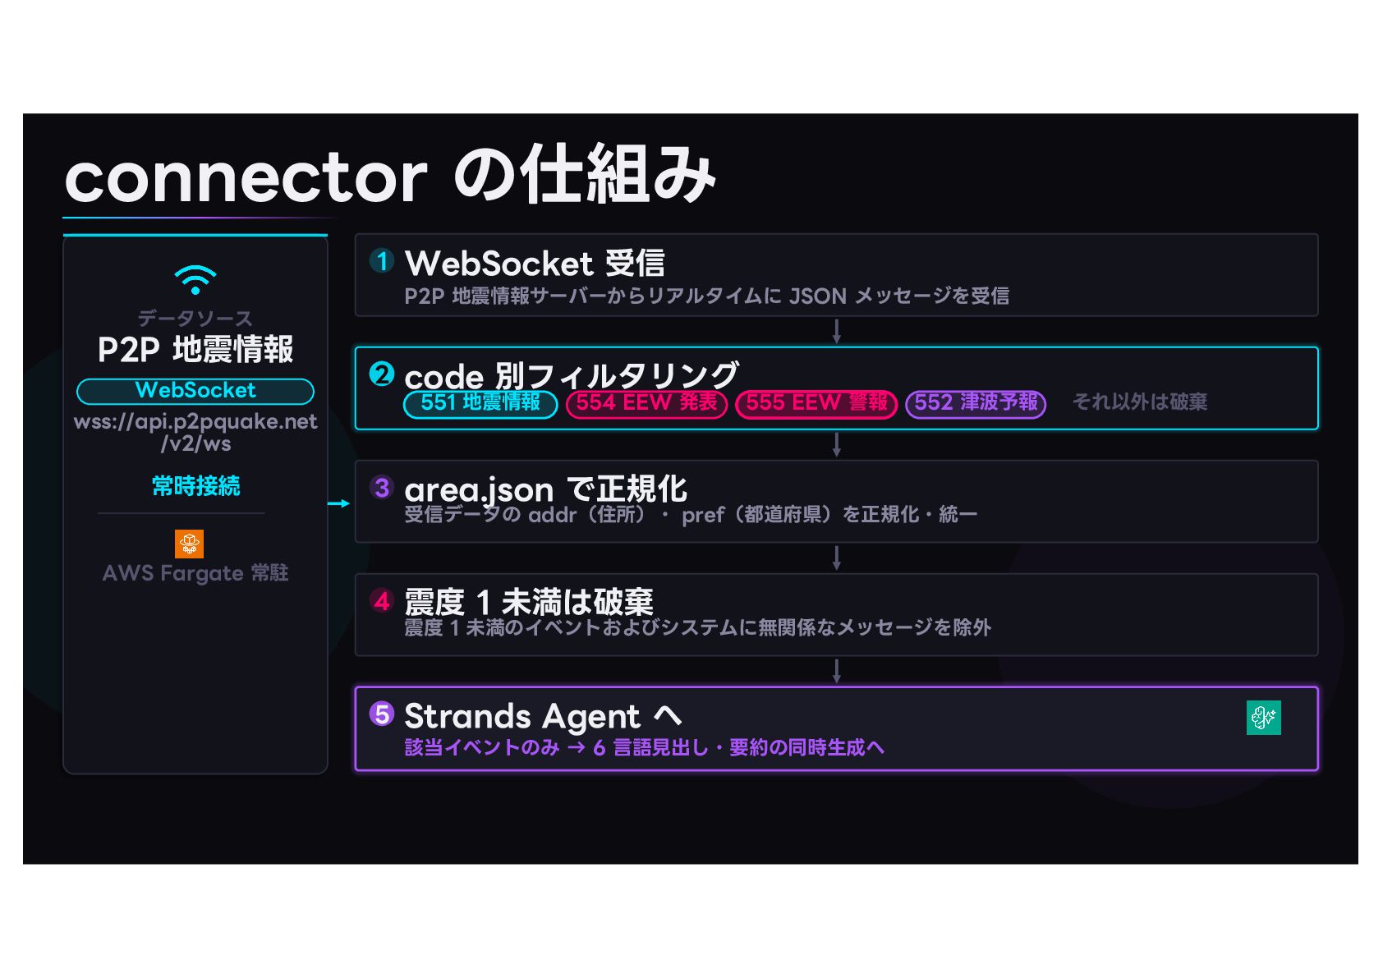
Task: Click the step 1 number badge
Action: click(x=382, y=261)
